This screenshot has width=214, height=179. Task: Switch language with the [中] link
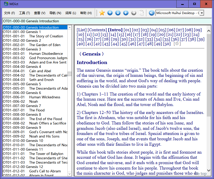(177, 44)
